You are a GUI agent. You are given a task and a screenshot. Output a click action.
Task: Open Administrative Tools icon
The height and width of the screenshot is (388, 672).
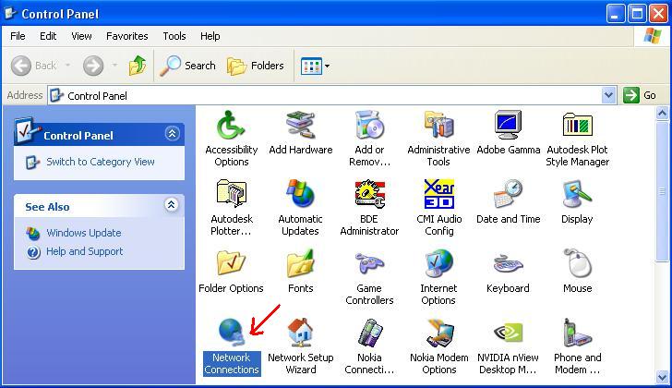[438, 126]
